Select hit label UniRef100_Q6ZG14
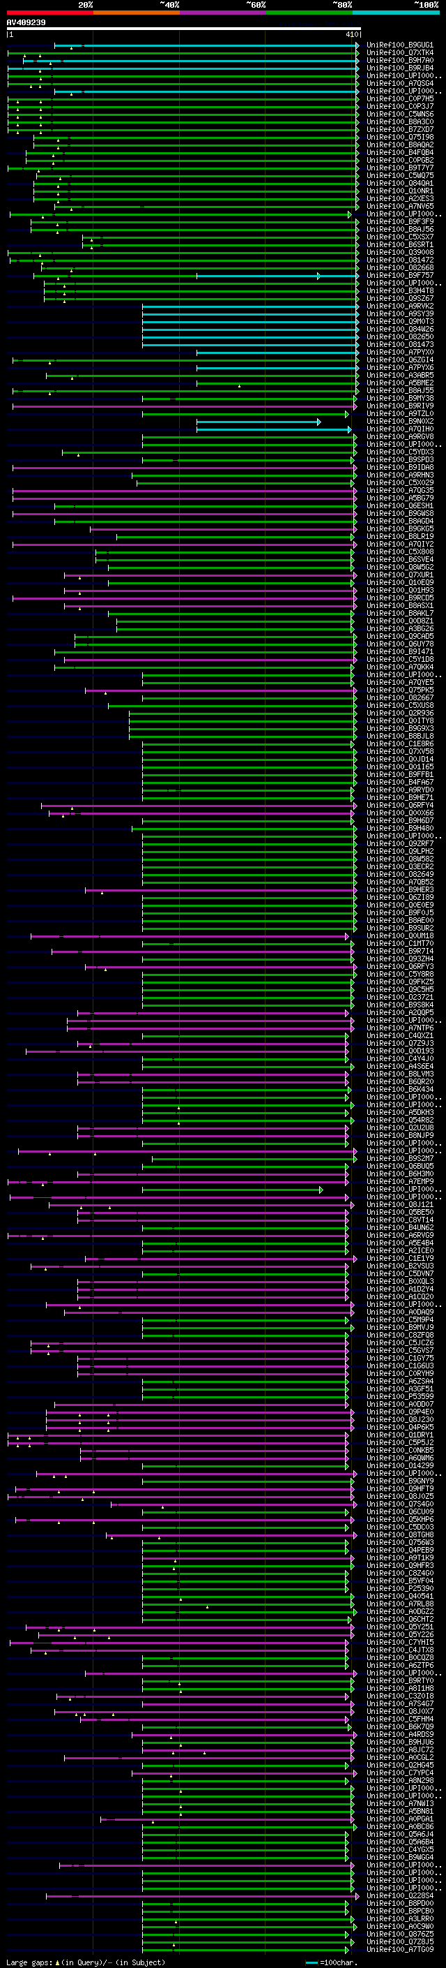446x1968 pixels. (399, 360)
